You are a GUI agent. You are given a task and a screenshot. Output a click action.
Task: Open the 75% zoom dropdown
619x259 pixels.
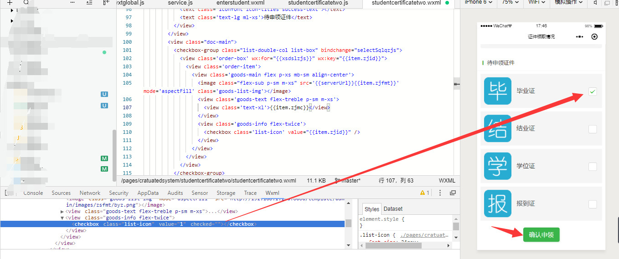[510, 2]
